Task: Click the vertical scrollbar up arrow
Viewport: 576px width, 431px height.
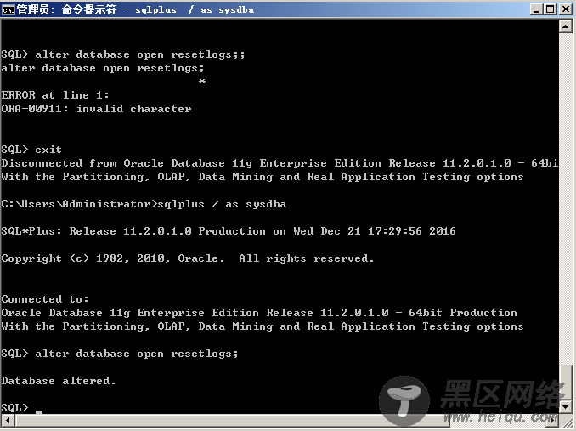Action: [565, 26]
